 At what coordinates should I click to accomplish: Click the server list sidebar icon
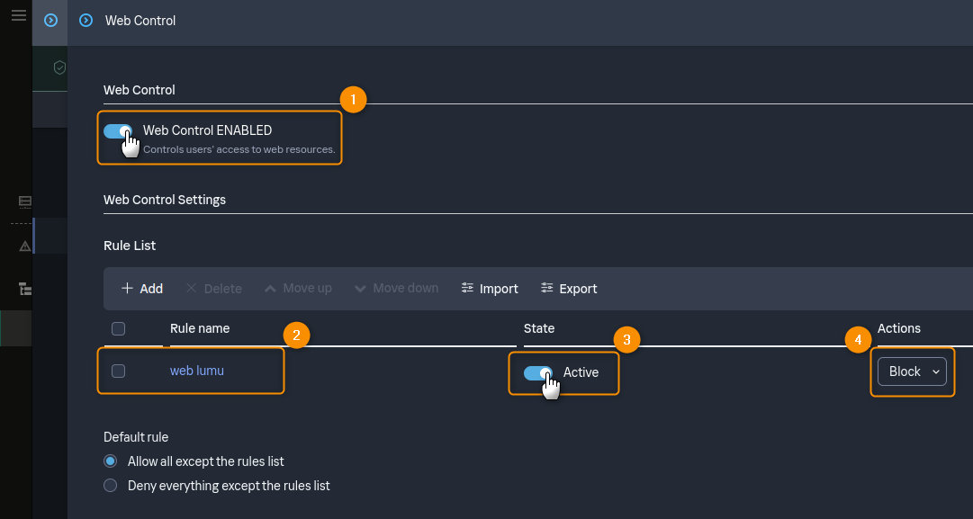click(x=25, y=201)
